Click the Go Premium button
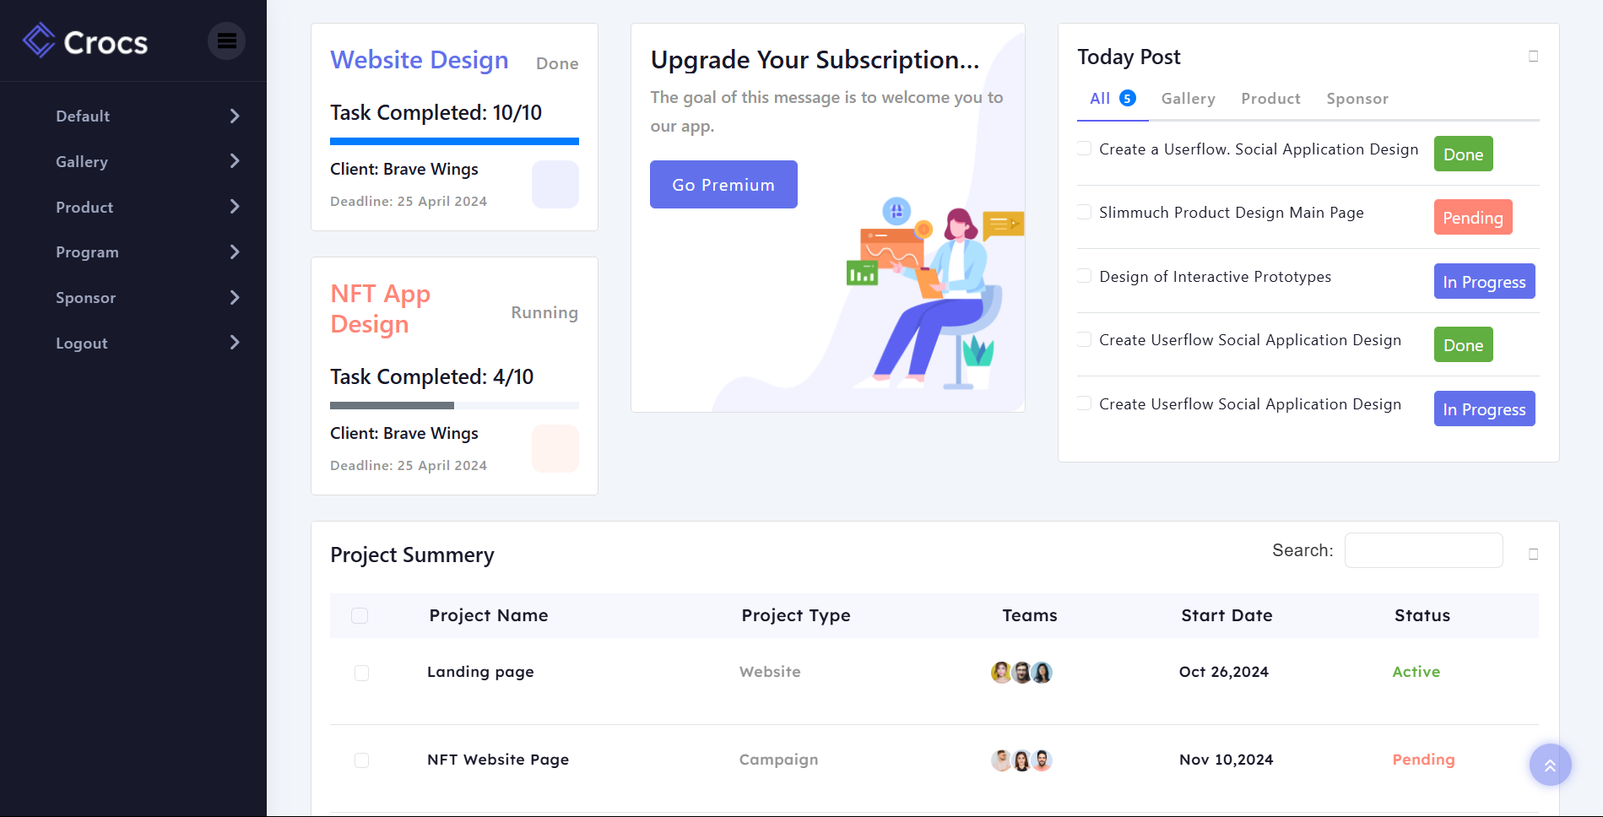The height and width of the screenshot is (817, 1603). point(723,185)
